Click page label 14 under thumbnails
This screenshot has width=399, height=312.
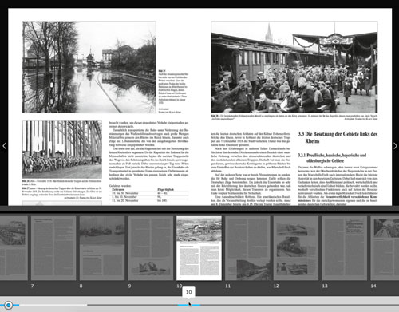click(x=373, y=286)
